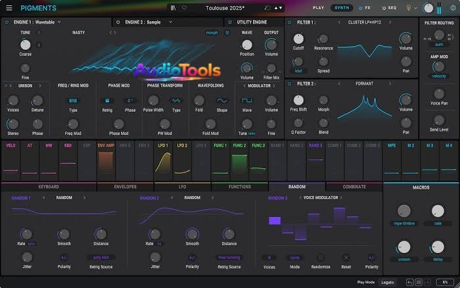Select the next preset with down arrow

pos(281,8)
